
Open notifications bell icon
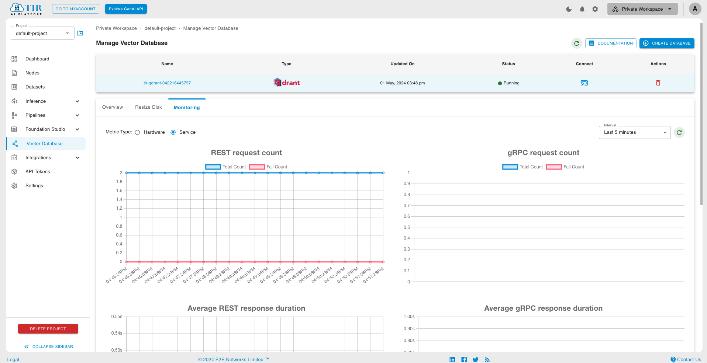point(582,9)
